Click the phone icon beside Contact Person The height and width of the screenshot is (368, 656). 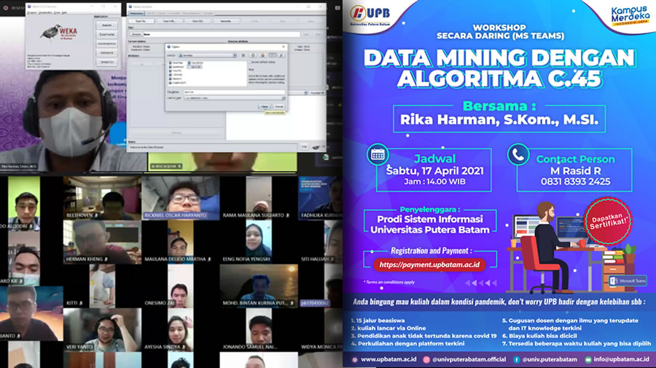(x=519, y=154)
